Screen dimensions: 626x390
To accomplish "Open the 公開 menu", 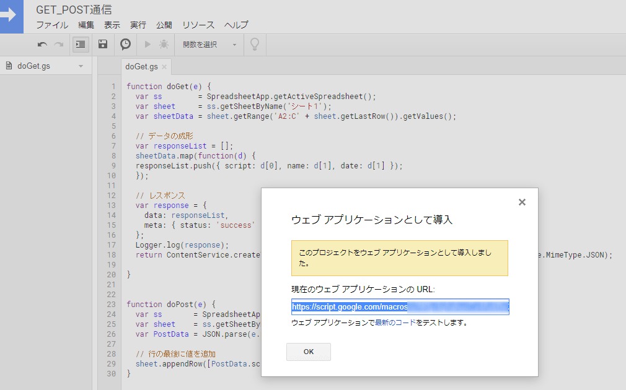I will pos(164,25).
